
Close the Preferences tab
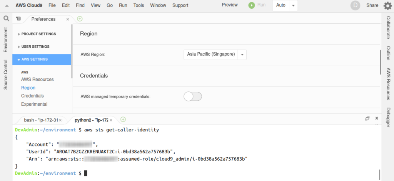click(x=68, y=19)
